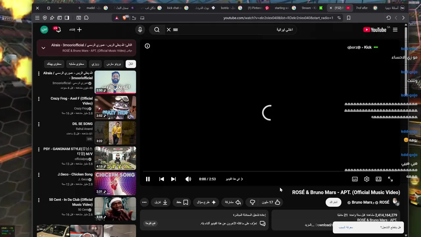
Task: Mute the video volume speaker icon
Action: [188, 179]
